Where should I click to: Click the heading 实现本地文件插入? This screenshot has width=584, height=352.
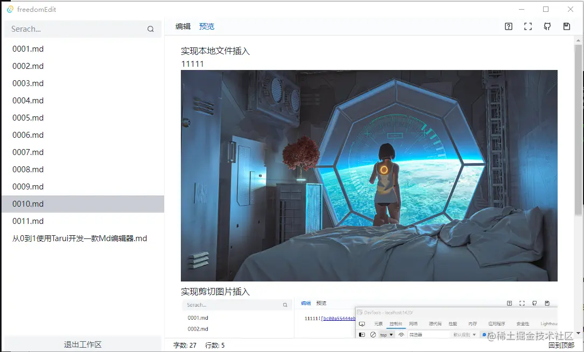click(215, 51)
